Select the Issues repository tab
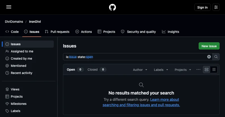This screenshot has height=117, width=225. (32, 32)
